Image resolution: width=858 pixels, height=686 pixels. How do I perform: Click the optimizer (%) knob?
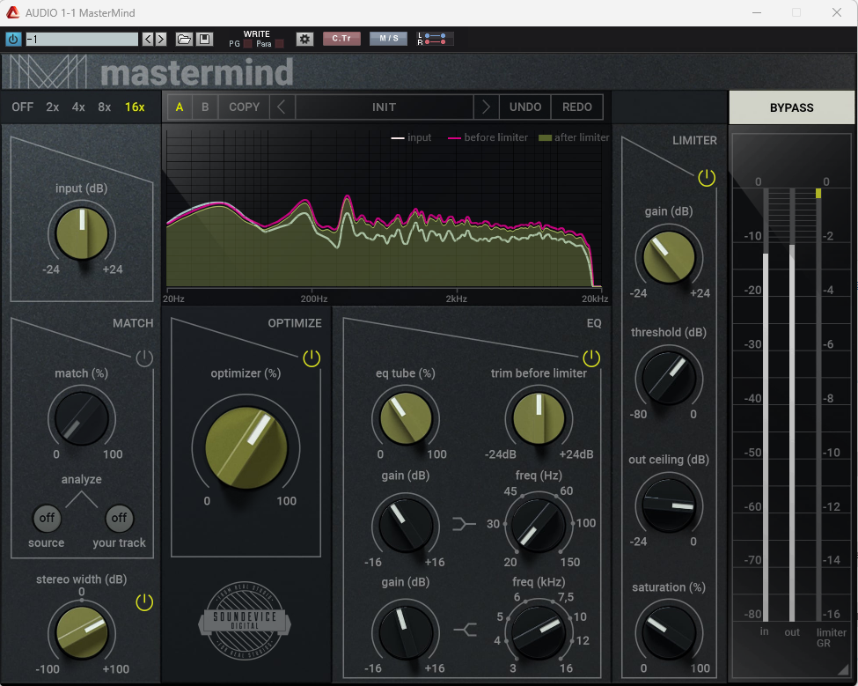(x=246, y=447)
